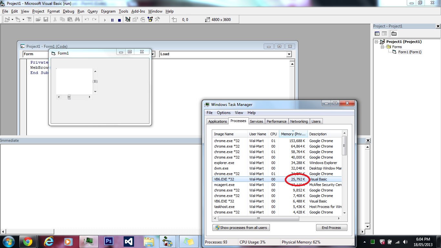Click the Paste toolbar icon
Viewport: 441px width, 248px height.
pyautogui.click(x=70, y=20)
